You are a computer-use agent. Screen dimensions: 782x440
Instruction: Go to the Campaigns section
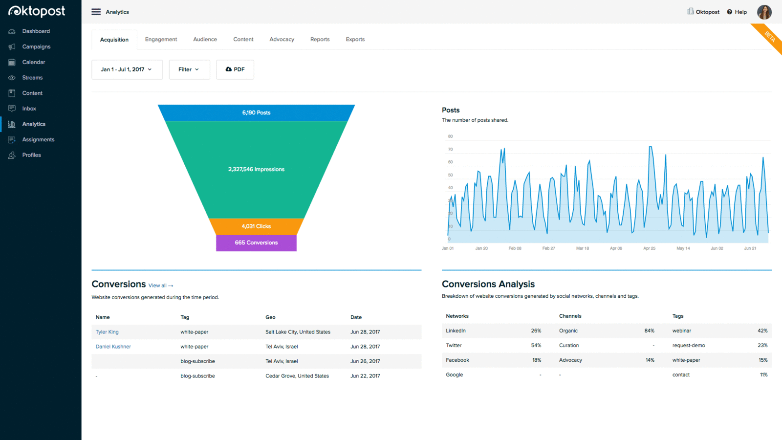coord(37,46)
